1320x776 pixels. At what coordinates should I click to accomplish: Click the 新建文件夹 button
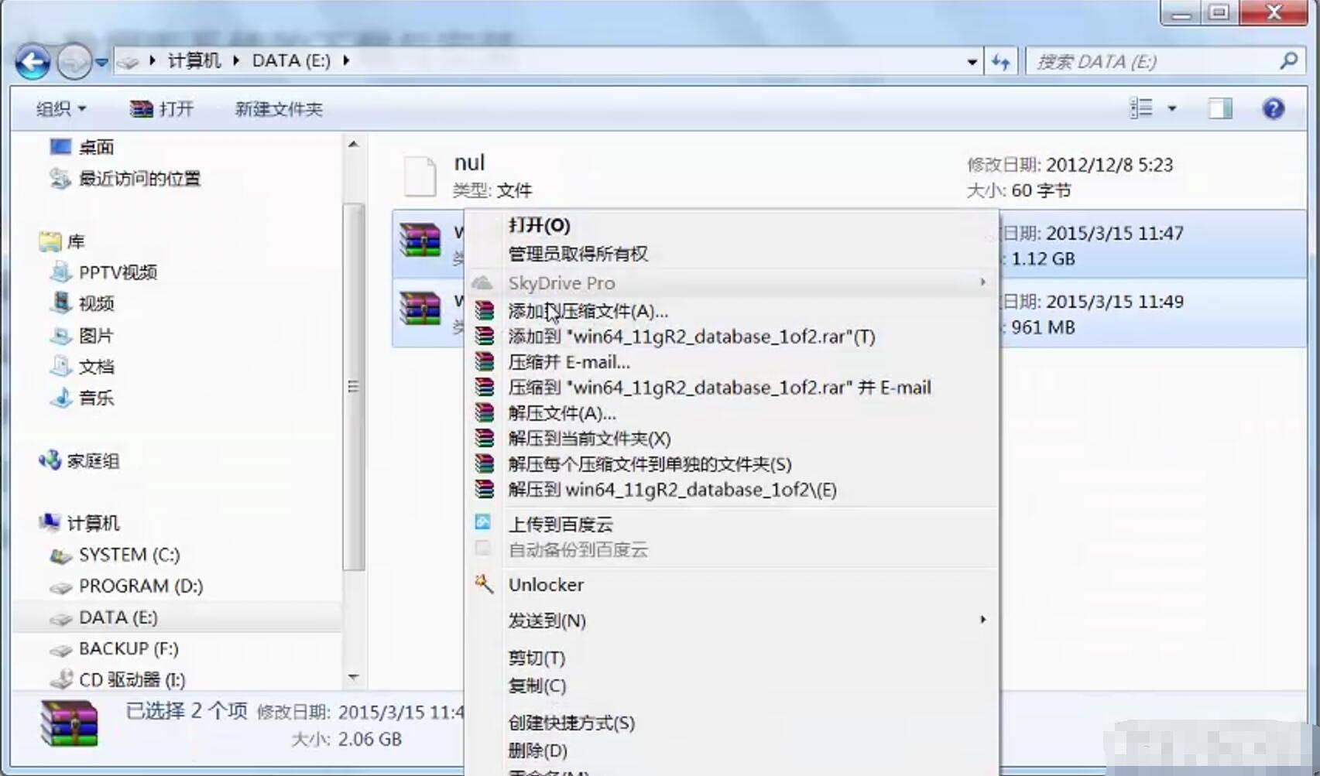pyautogui.click(x=277, y=108)
